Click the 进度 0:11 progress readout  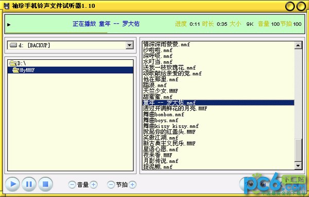pyautogui.click(x=187, y=24)
